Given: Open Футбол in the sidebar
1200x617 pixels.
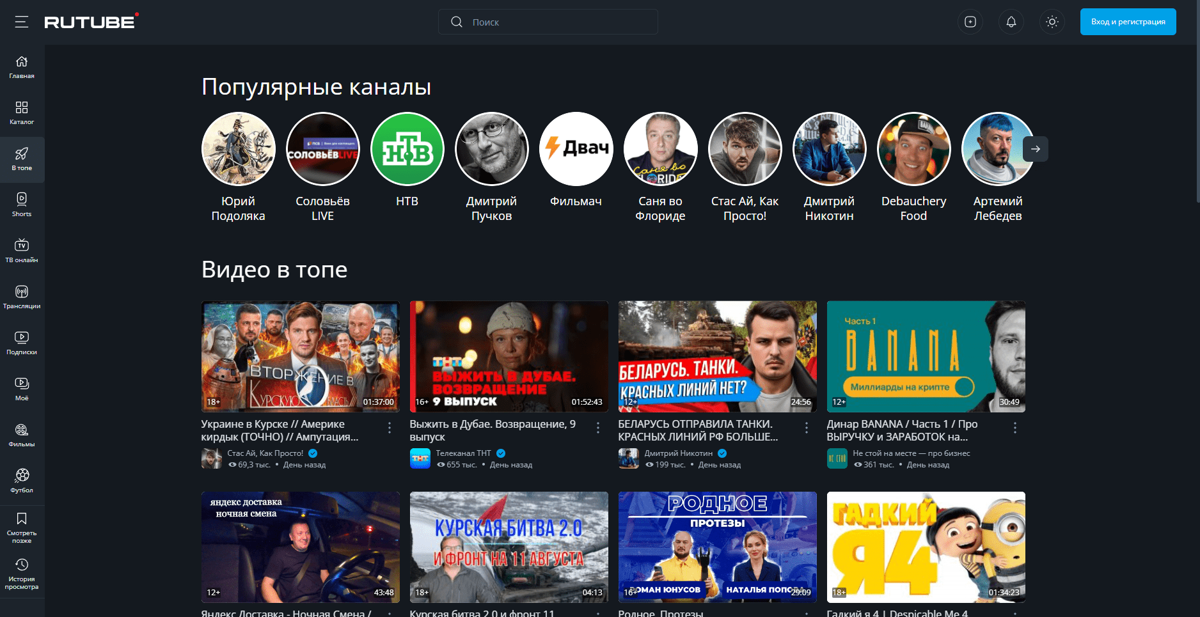Looking at the screenshot, I should point(22,482).
